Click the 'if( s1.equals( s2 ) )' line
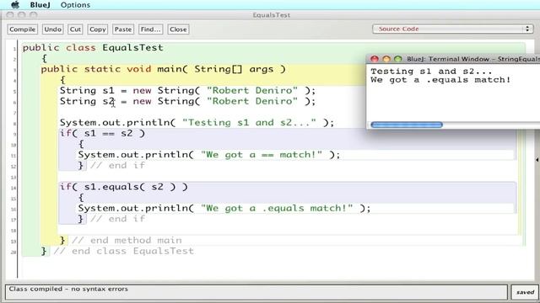This screenshot has height=303, width=540. pos(124,187)
